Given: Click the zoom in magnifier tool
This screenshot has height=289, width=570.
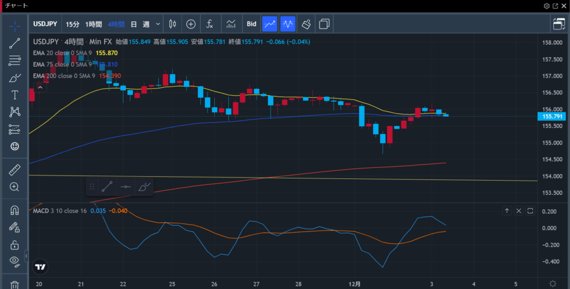Looking at the screenshot, I should (x=14, y=187).
